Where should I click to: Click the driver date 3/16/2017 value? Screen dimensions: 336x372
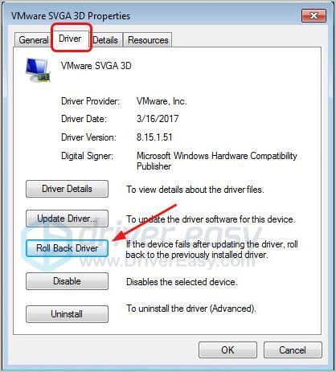pos(158,119)
